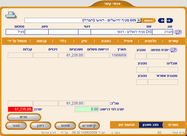Open the כתובת tab
Image resolution: width=187 pixels, height=136 pixels.
[x=106, y=41]
